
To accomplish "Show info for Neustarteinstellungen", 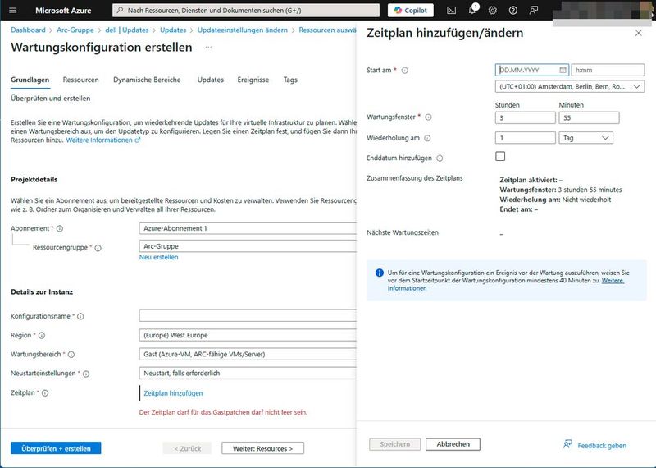I will pos(86,374).
